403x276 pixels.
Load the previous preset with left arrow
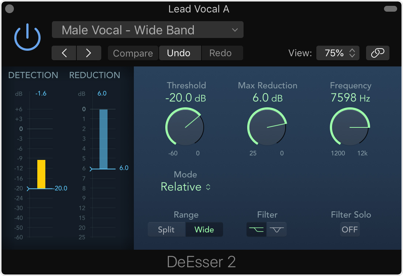(64, 53)
